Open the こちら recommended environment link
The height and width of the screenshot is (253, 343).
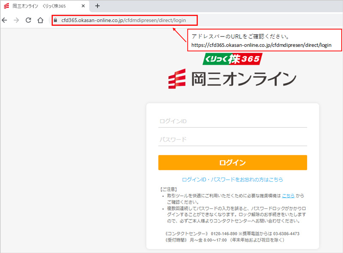(x=288, y=196)
